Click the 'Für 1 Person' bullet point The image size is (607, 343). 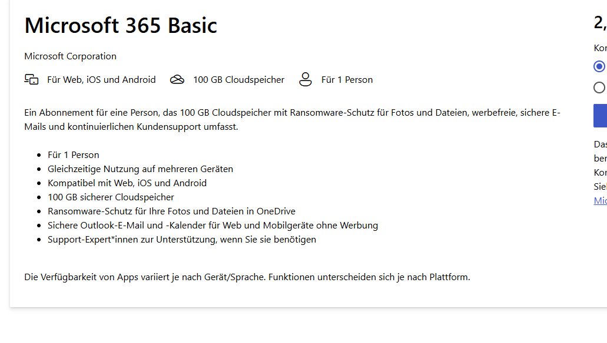[73, 154]
